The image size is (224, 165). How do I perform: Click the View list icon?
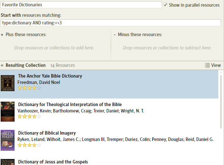(208, 65)
